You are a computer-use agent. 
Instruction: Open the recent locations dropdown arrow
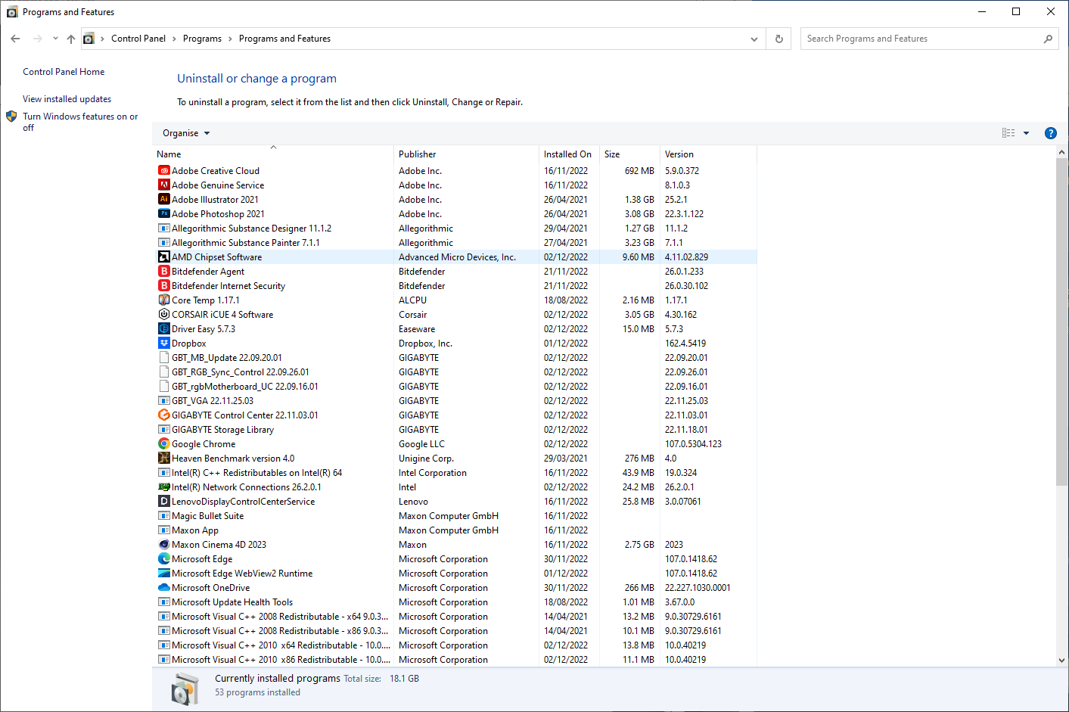pyautogui.click(x=55, y=39)
